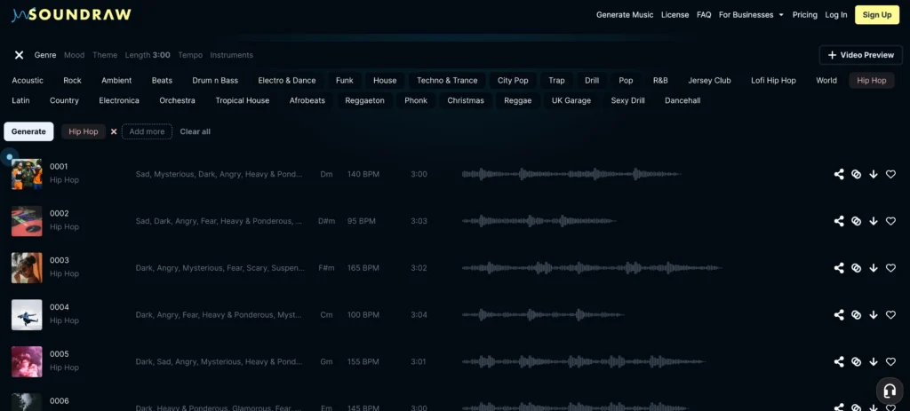Click the Soundraw logo
The image size is (910, 411).
coord(69,14)
